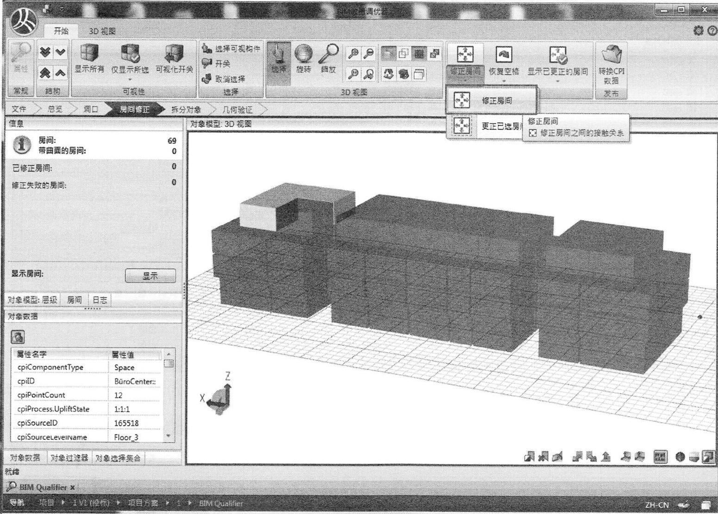The height and width of the screenshot is (514, 718).
Task: Open the 日志 log tab
Action: (100, 300)
